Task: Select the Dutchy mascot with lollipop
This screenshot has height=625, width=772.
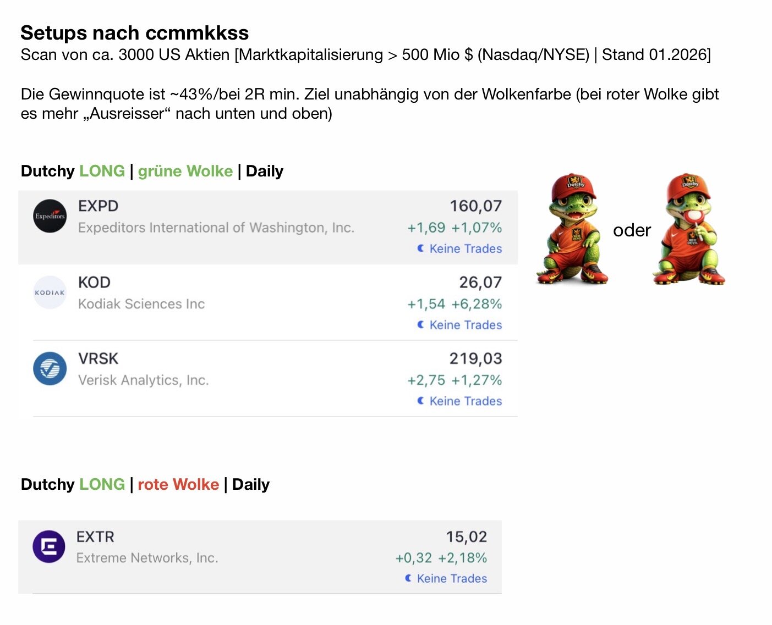Action: pyautogui.click(x=689, y=229)
